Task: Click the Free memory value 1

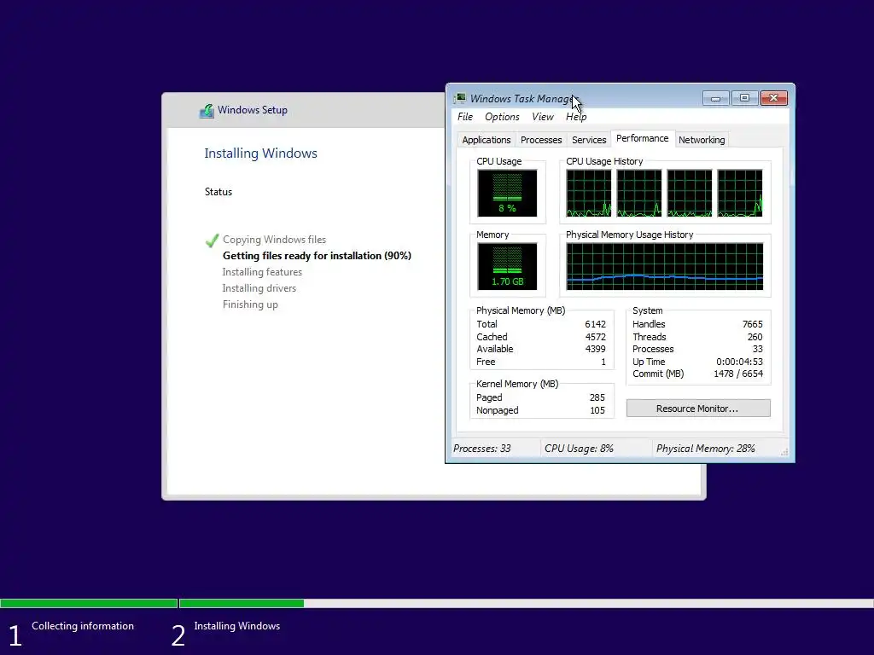Action: [x=603, y=362]
